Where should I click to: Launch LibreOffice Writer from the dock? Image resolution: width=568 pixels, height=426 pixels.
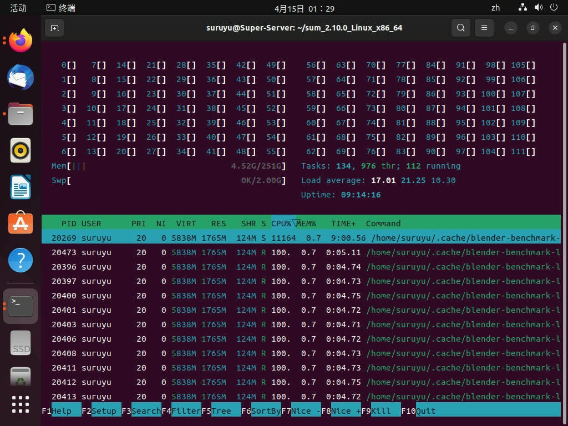pos(21,187)
